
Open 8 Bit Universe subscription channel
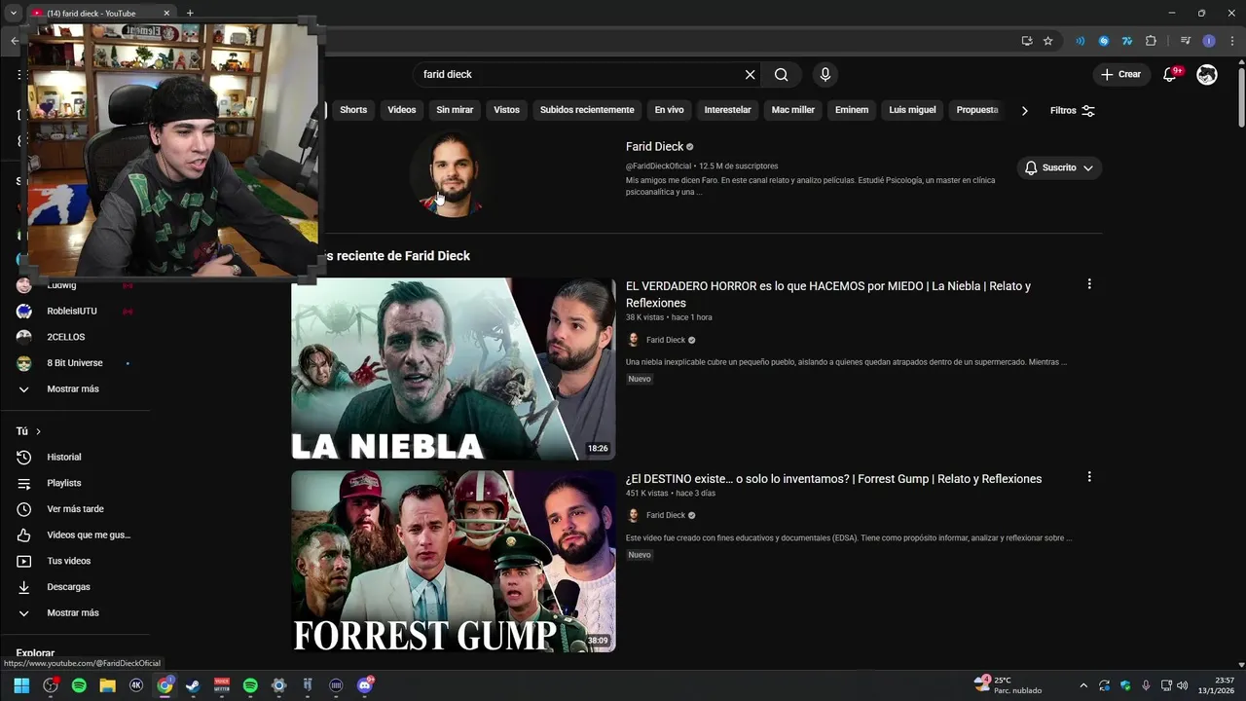(75, 363)
